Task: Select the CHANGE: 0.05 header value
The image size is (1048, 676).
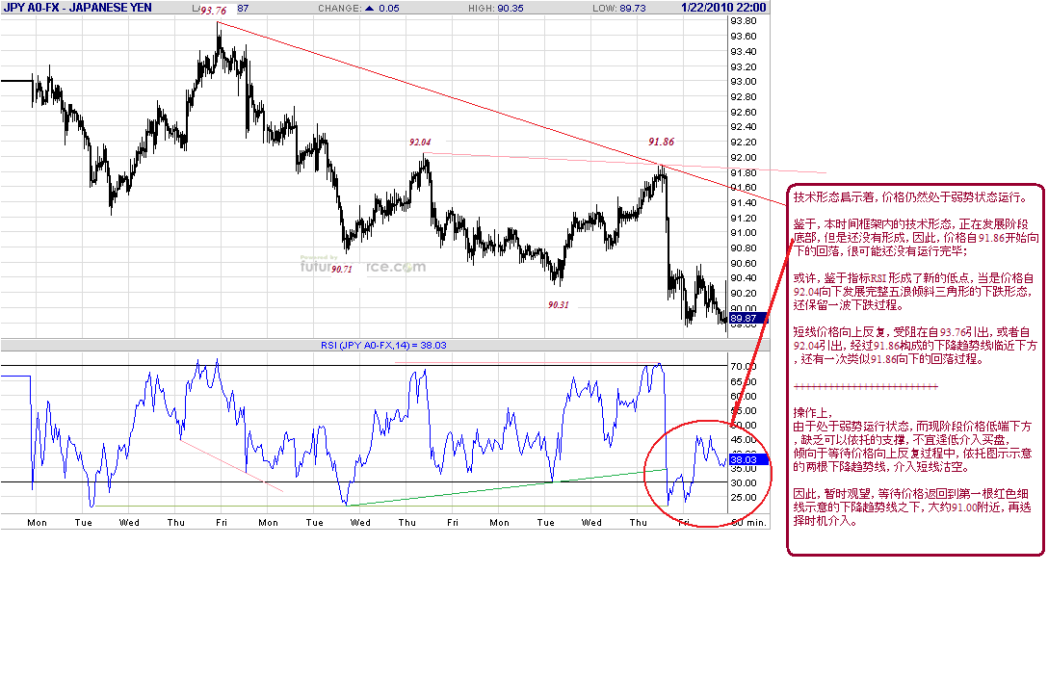Action: point(358,8)
